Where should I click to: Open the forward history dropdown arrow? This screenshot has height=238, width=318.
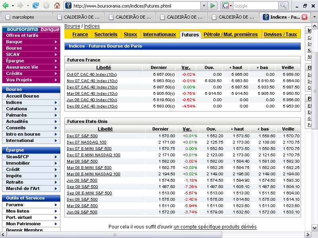coord(28,6)
